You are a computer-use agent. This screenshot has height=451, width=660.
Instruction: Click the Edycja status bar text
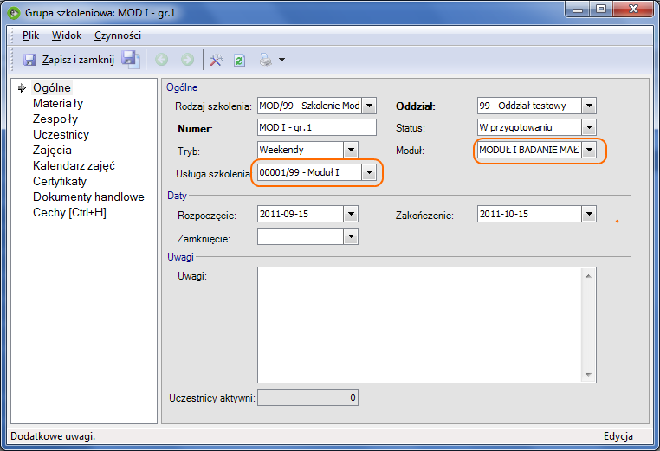click(x=618, y=436)
